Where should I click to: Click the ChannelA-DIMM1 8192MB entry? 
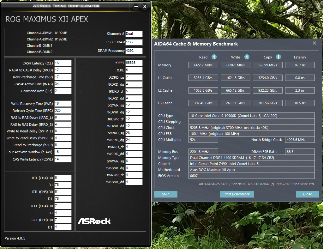coord(47,33)
